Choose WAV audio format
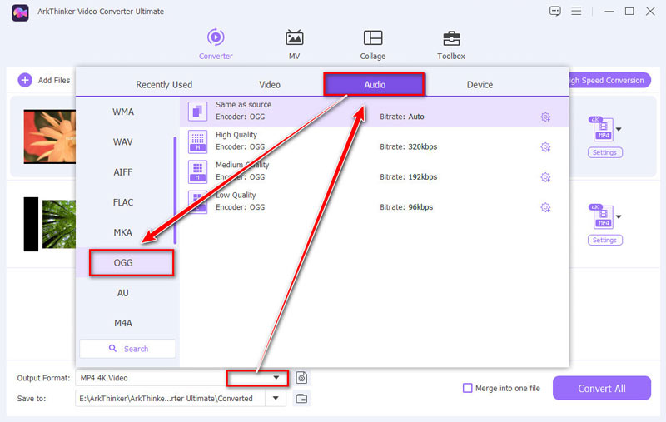 point(123,141)
